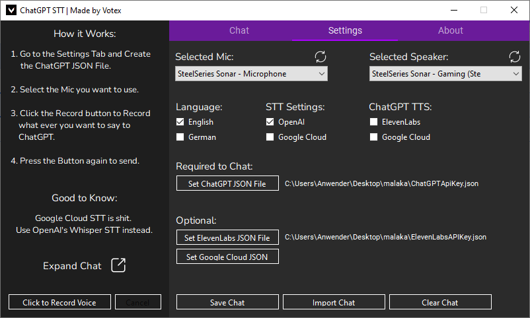Enable Google Cloud TTS checkbox
Image resolution: width=530 pixels, height=318 pixels.
374,137
